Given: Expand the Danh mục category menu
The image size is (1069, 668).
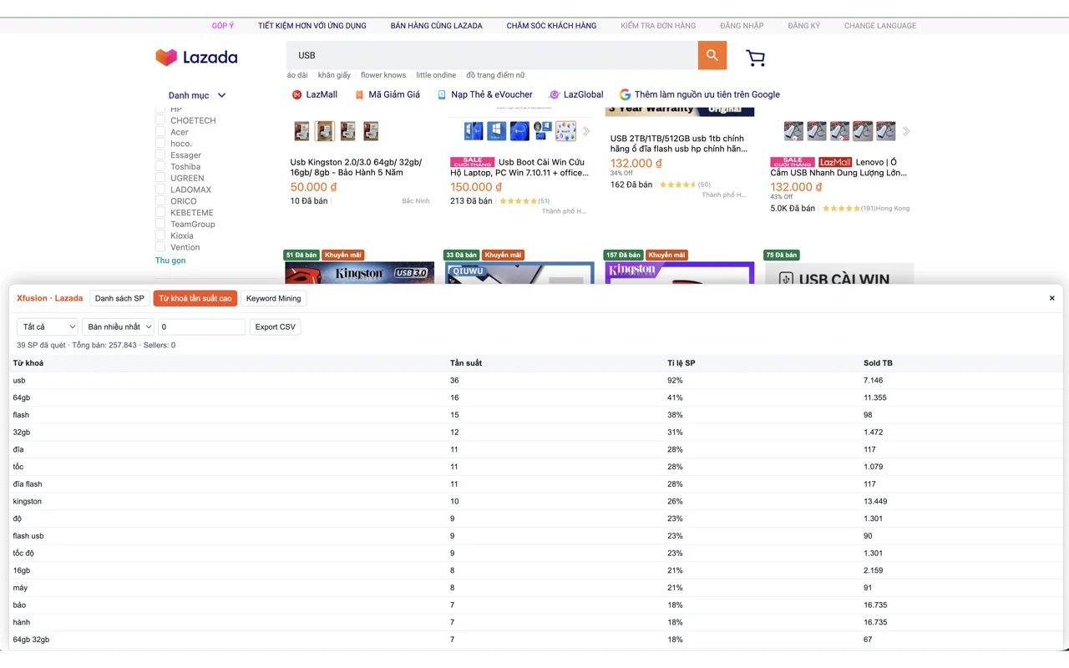Looking at the screenshot, I should [x=197, y=95].
